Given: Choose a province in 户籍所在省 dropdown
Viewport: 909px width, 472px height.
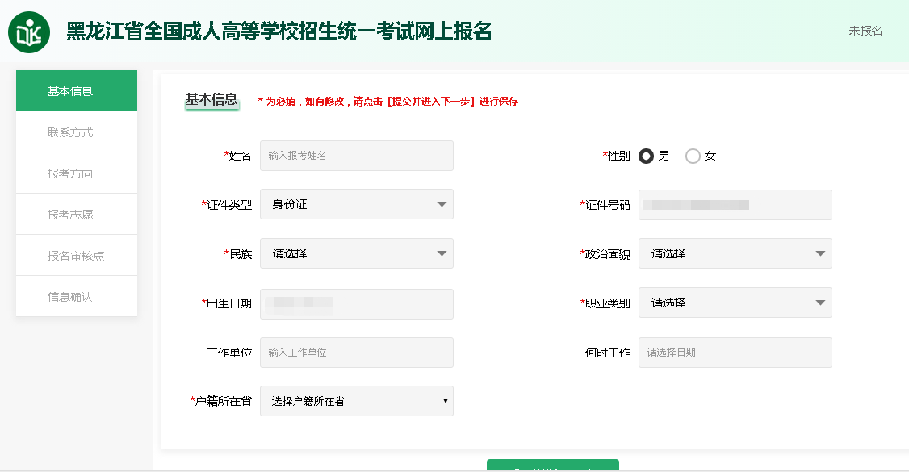Looking at the screenshot, I should [x=356, y=402].
